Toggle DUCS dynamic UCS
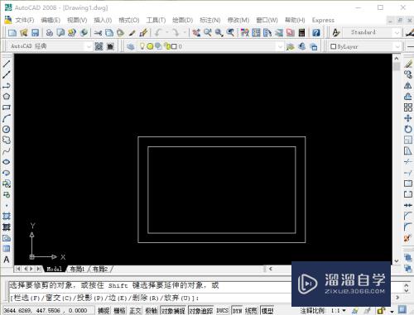Image resolution: width=414 pixels, height=315 pixels. [222, 311]
